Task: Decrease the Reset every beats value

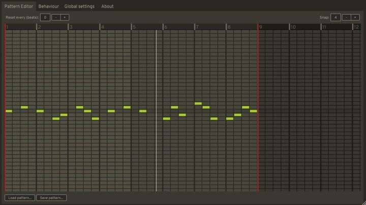Action: [x=56, y=17]
